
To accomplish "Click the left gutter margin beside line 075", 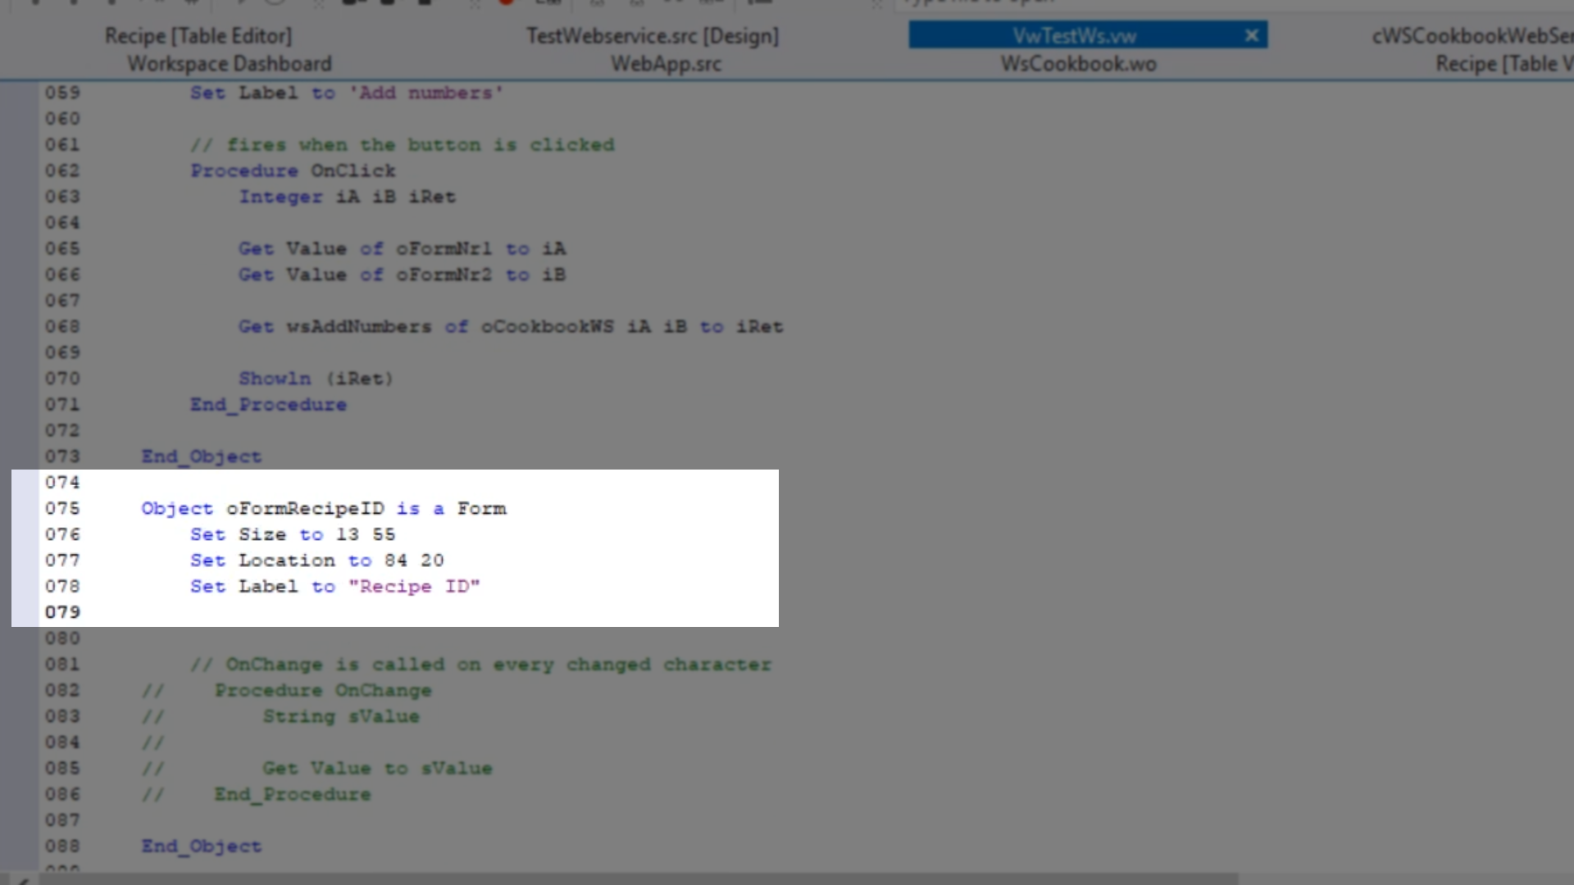I will click(x=25, y=509).
